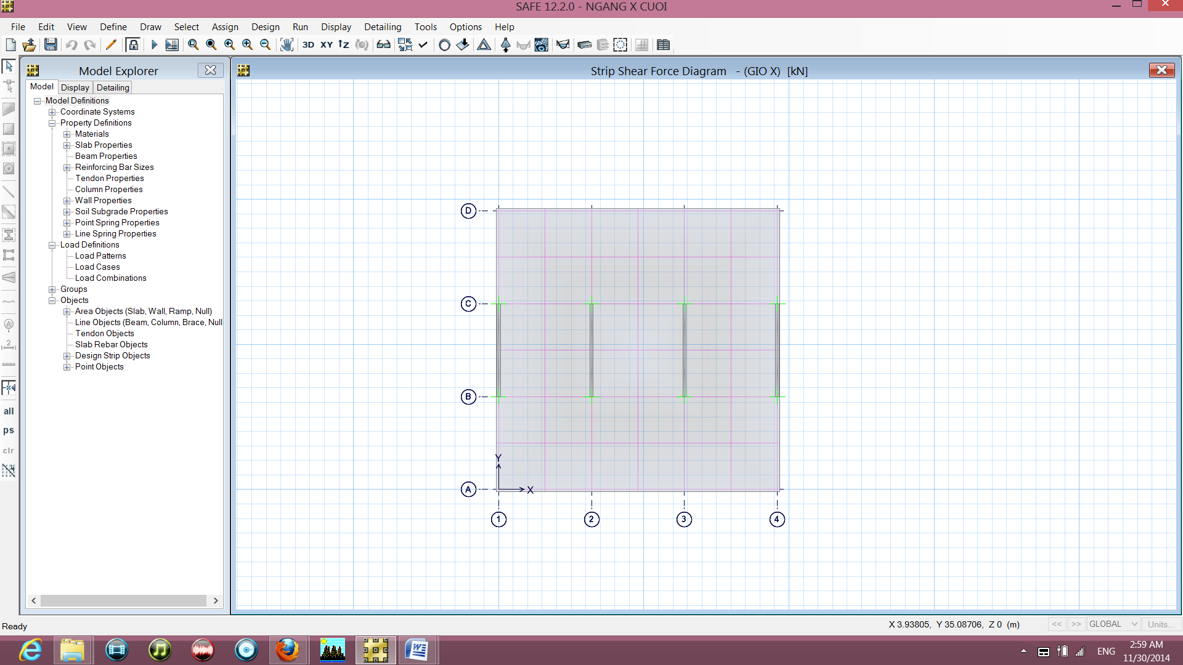1183x665 pixels.
Task: Open the GLOBAL coordinate system dropdown
Action: click(1113, 624)
